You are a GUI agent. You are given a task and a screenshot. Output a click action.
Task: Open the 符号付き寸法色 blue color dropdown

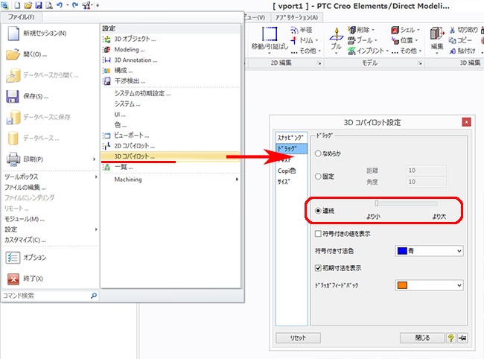click(429, 251)
